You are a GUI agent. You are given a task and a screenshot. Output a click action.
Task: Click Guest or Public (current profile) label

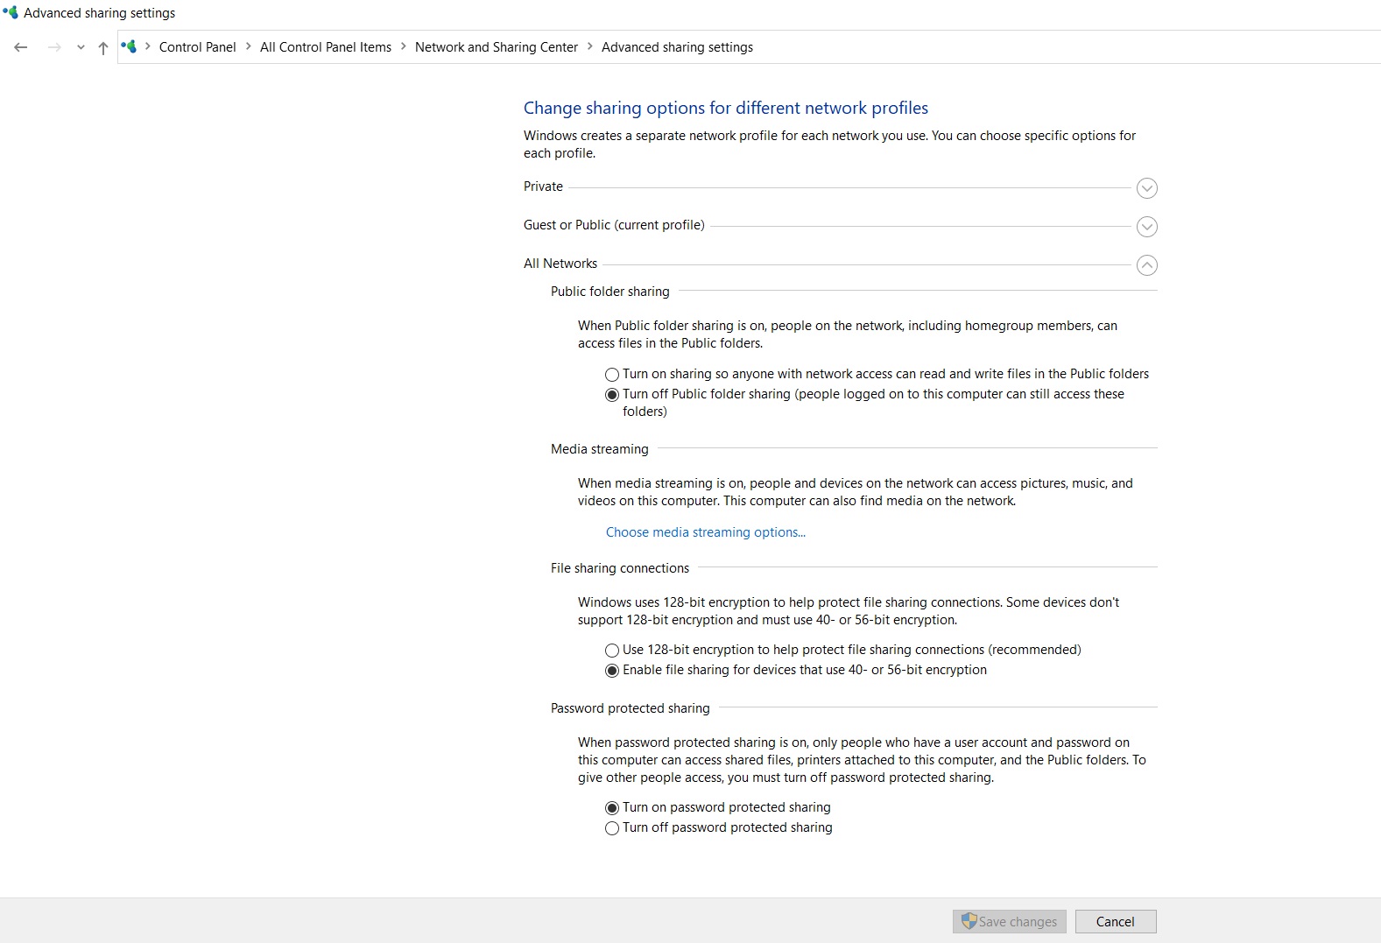click(614, 225)
